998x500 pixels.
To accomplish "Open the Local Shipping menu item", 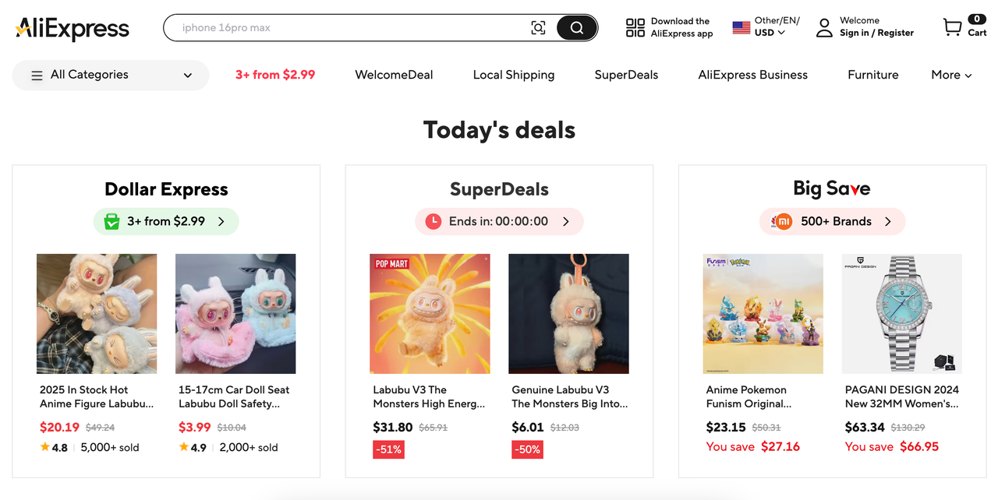I will pos(514,76).
